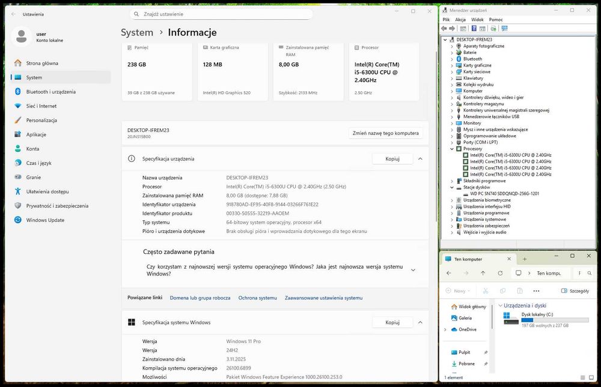Open Ochrona systemu link
Viewport: 601px width, 387px height.
click(x=258, y=298)
